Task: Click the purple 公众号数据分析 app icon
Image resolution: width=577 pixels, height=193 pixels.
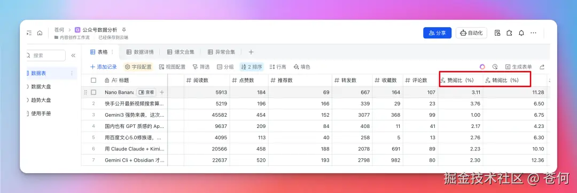Action: pos(77,30)
